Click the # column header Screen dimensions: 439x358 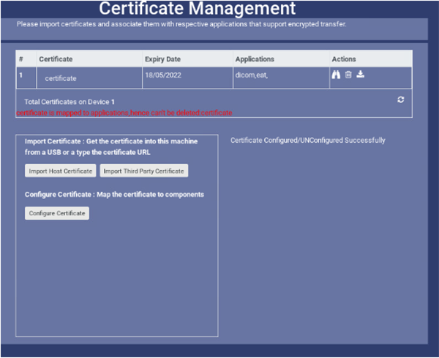[21, 59]
